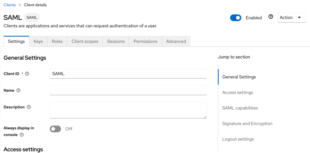The height and width of the screenshot is (153, 310).
Task: Click into the Name input field
Action: (128, 90)
